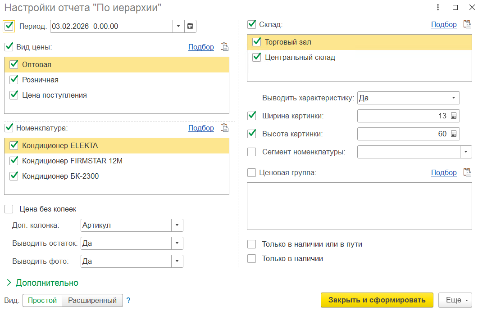Click the Ширина картинки value field
The height and width of the screenshot is (311, 478).
403,116
